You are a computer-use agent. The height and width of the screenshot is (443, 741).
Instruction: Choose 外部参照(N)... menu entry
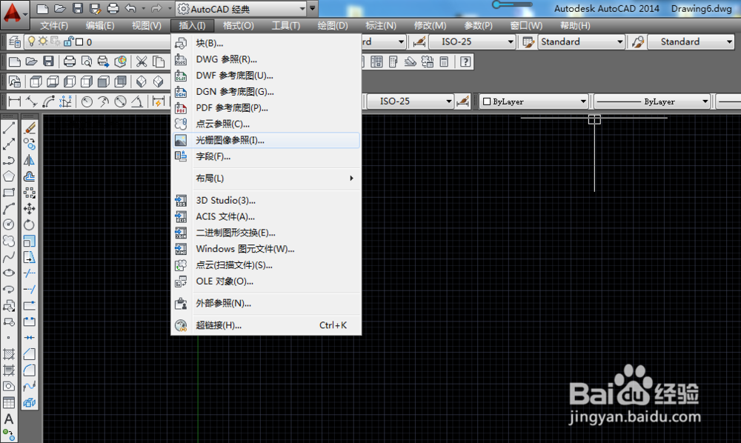pyautogui.click(x=266, y=303)
